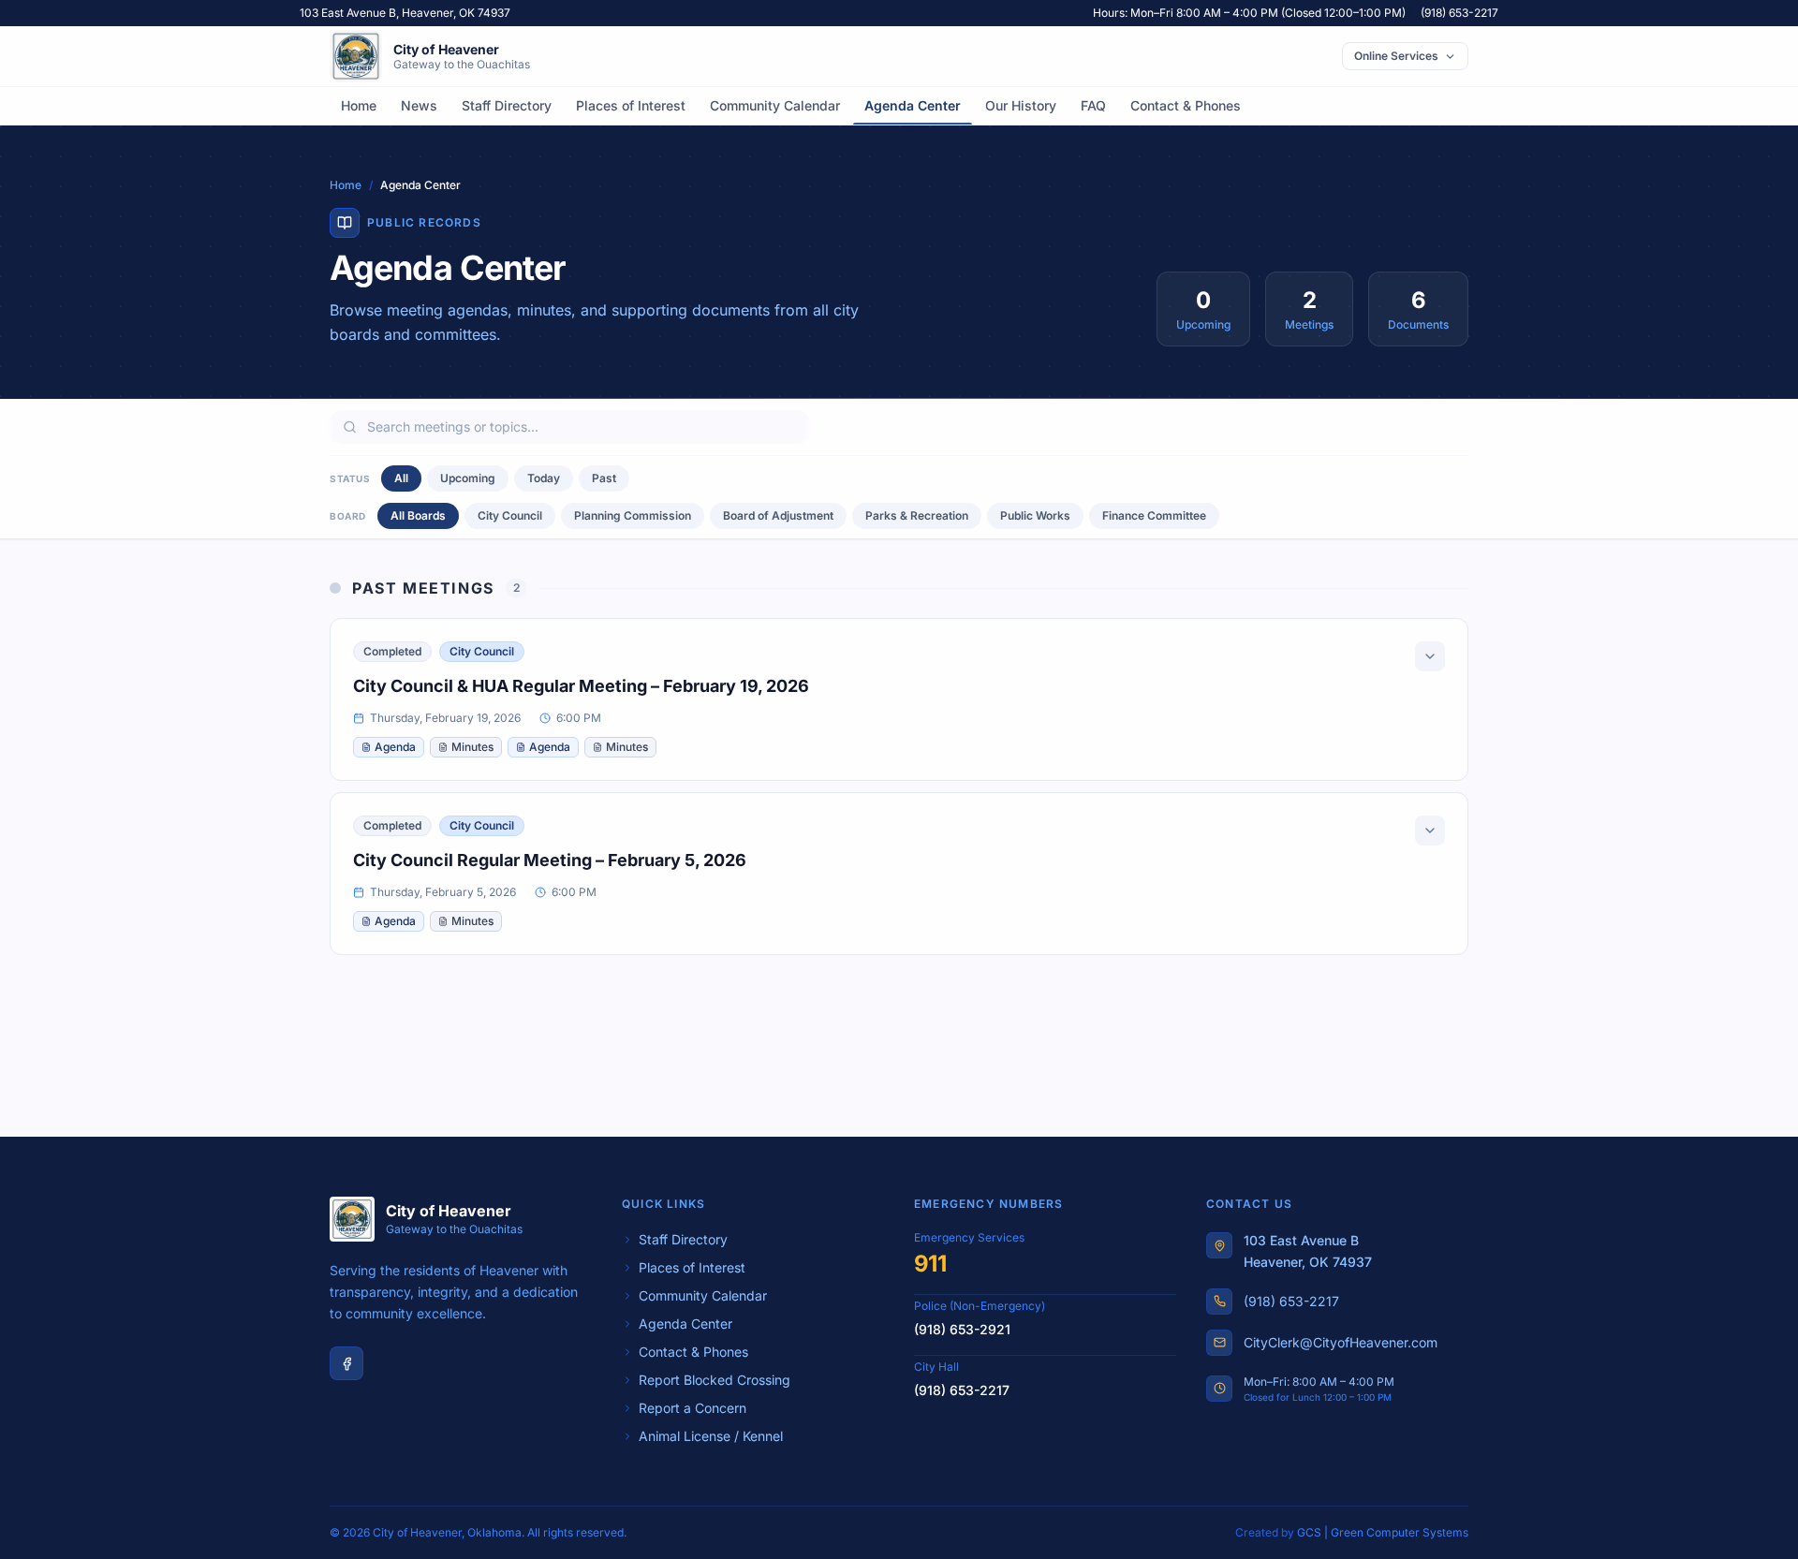Click clock icon beside February 19 6:00 PM
This screenshot has width=1798, height=1559.
(x=545, y=718)
